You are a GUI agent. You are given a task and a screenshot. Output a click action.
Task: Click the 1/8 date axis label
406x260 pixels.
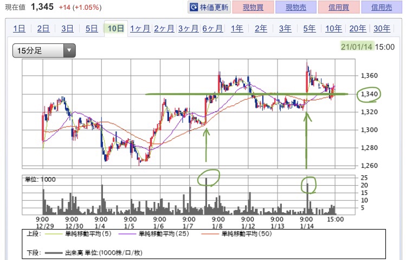[217, 226]
